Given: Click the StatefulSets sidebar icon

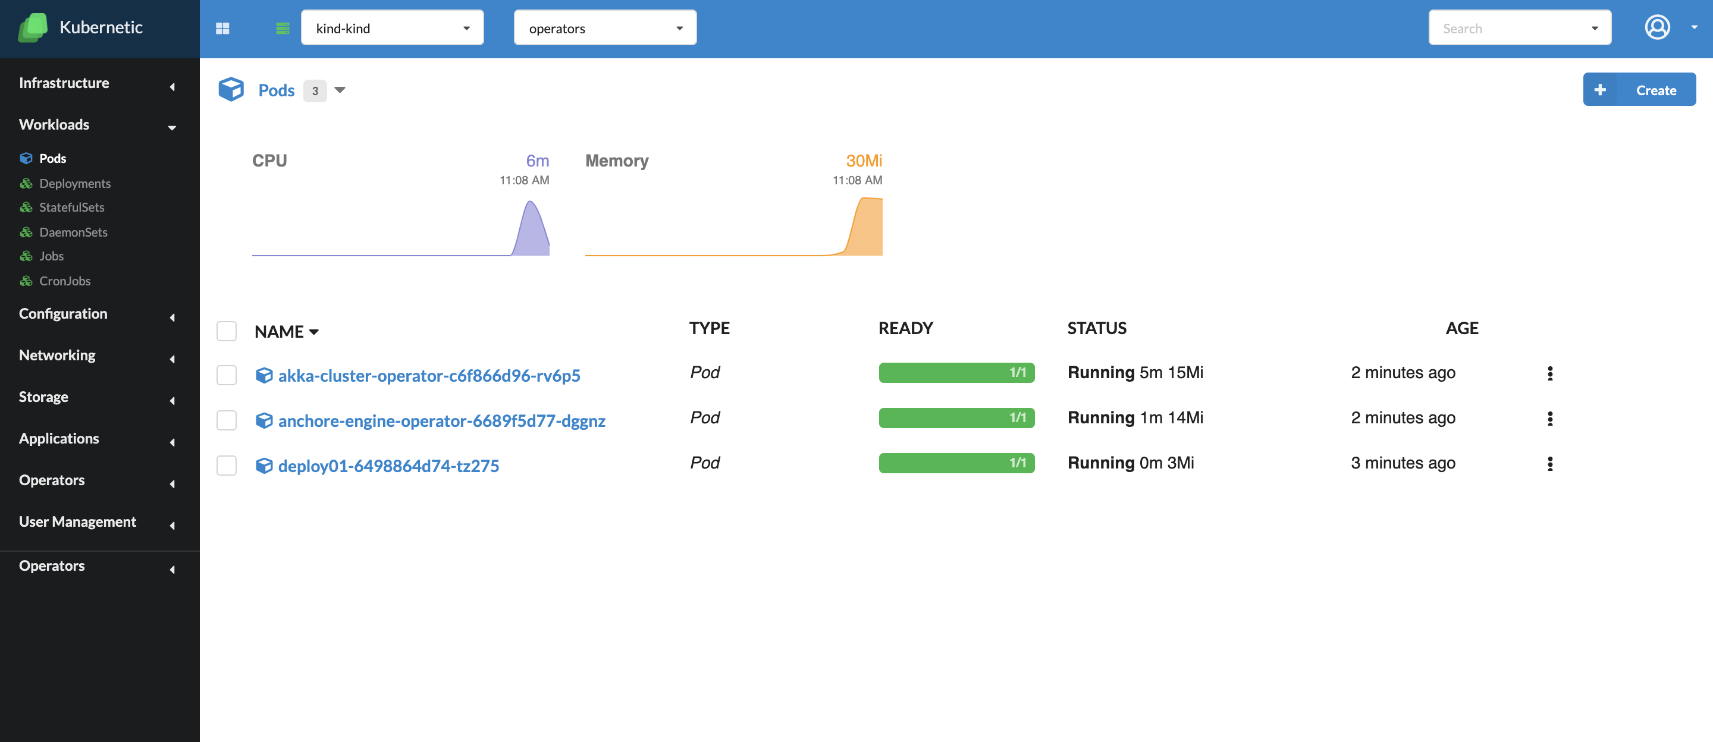Looking at the screenshot, I should pyautogui.click(x=26, y=206).
